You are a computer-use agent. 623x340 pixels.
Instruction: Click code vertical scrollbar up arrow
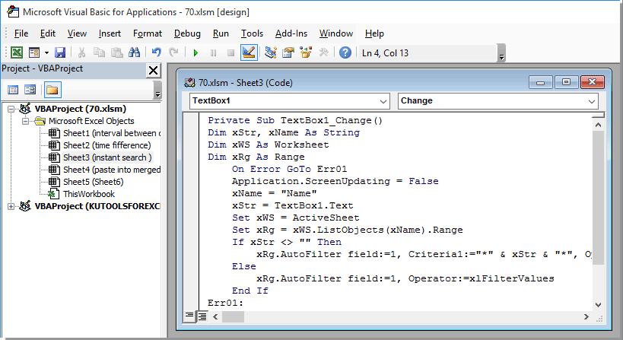598,125
